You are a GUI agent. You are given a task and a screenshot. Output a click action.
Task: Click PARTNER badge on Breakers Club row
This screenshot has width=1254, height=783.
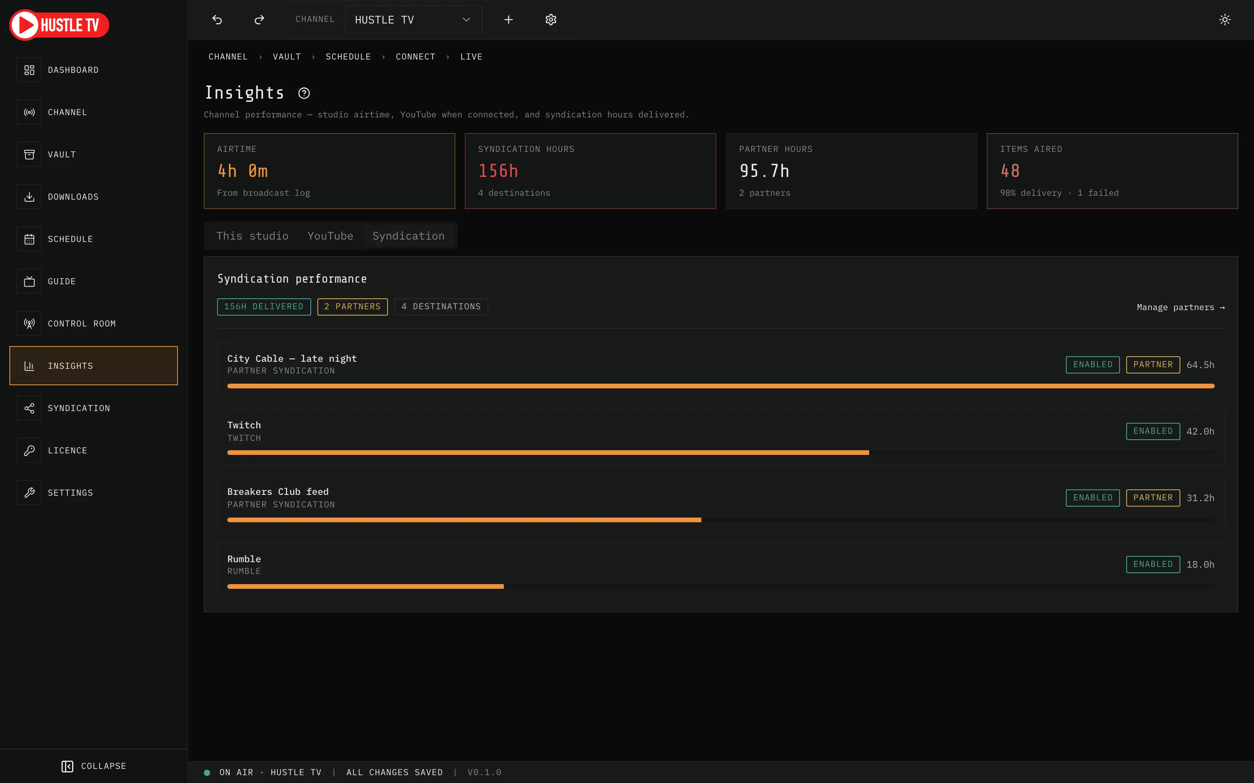click(1153, 498)
